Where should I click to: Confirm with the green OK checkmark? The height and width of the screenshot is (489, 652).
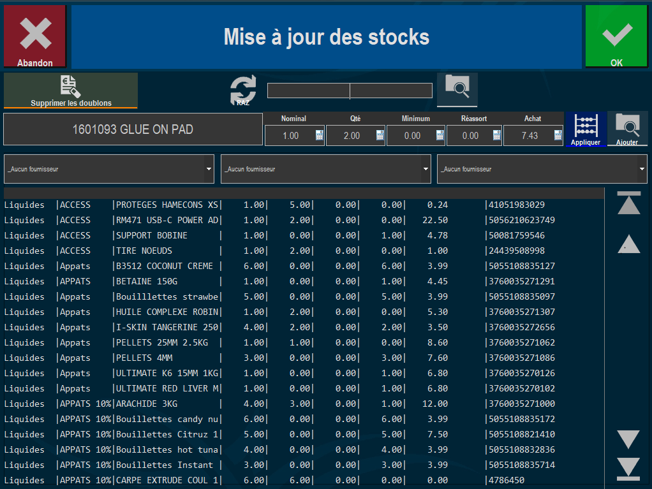[616, 36]
